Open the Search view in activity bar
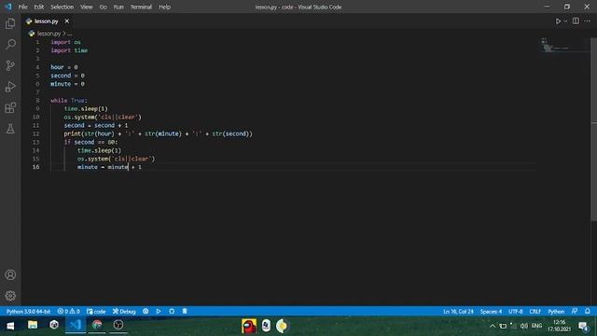This screenshot has height=336, width=597. [10, 44]
